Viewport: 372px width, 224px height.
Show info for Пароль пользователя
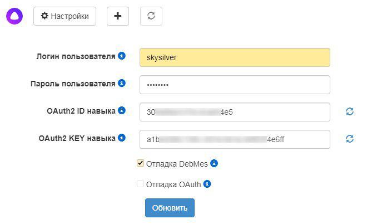[x=122, y=84]
